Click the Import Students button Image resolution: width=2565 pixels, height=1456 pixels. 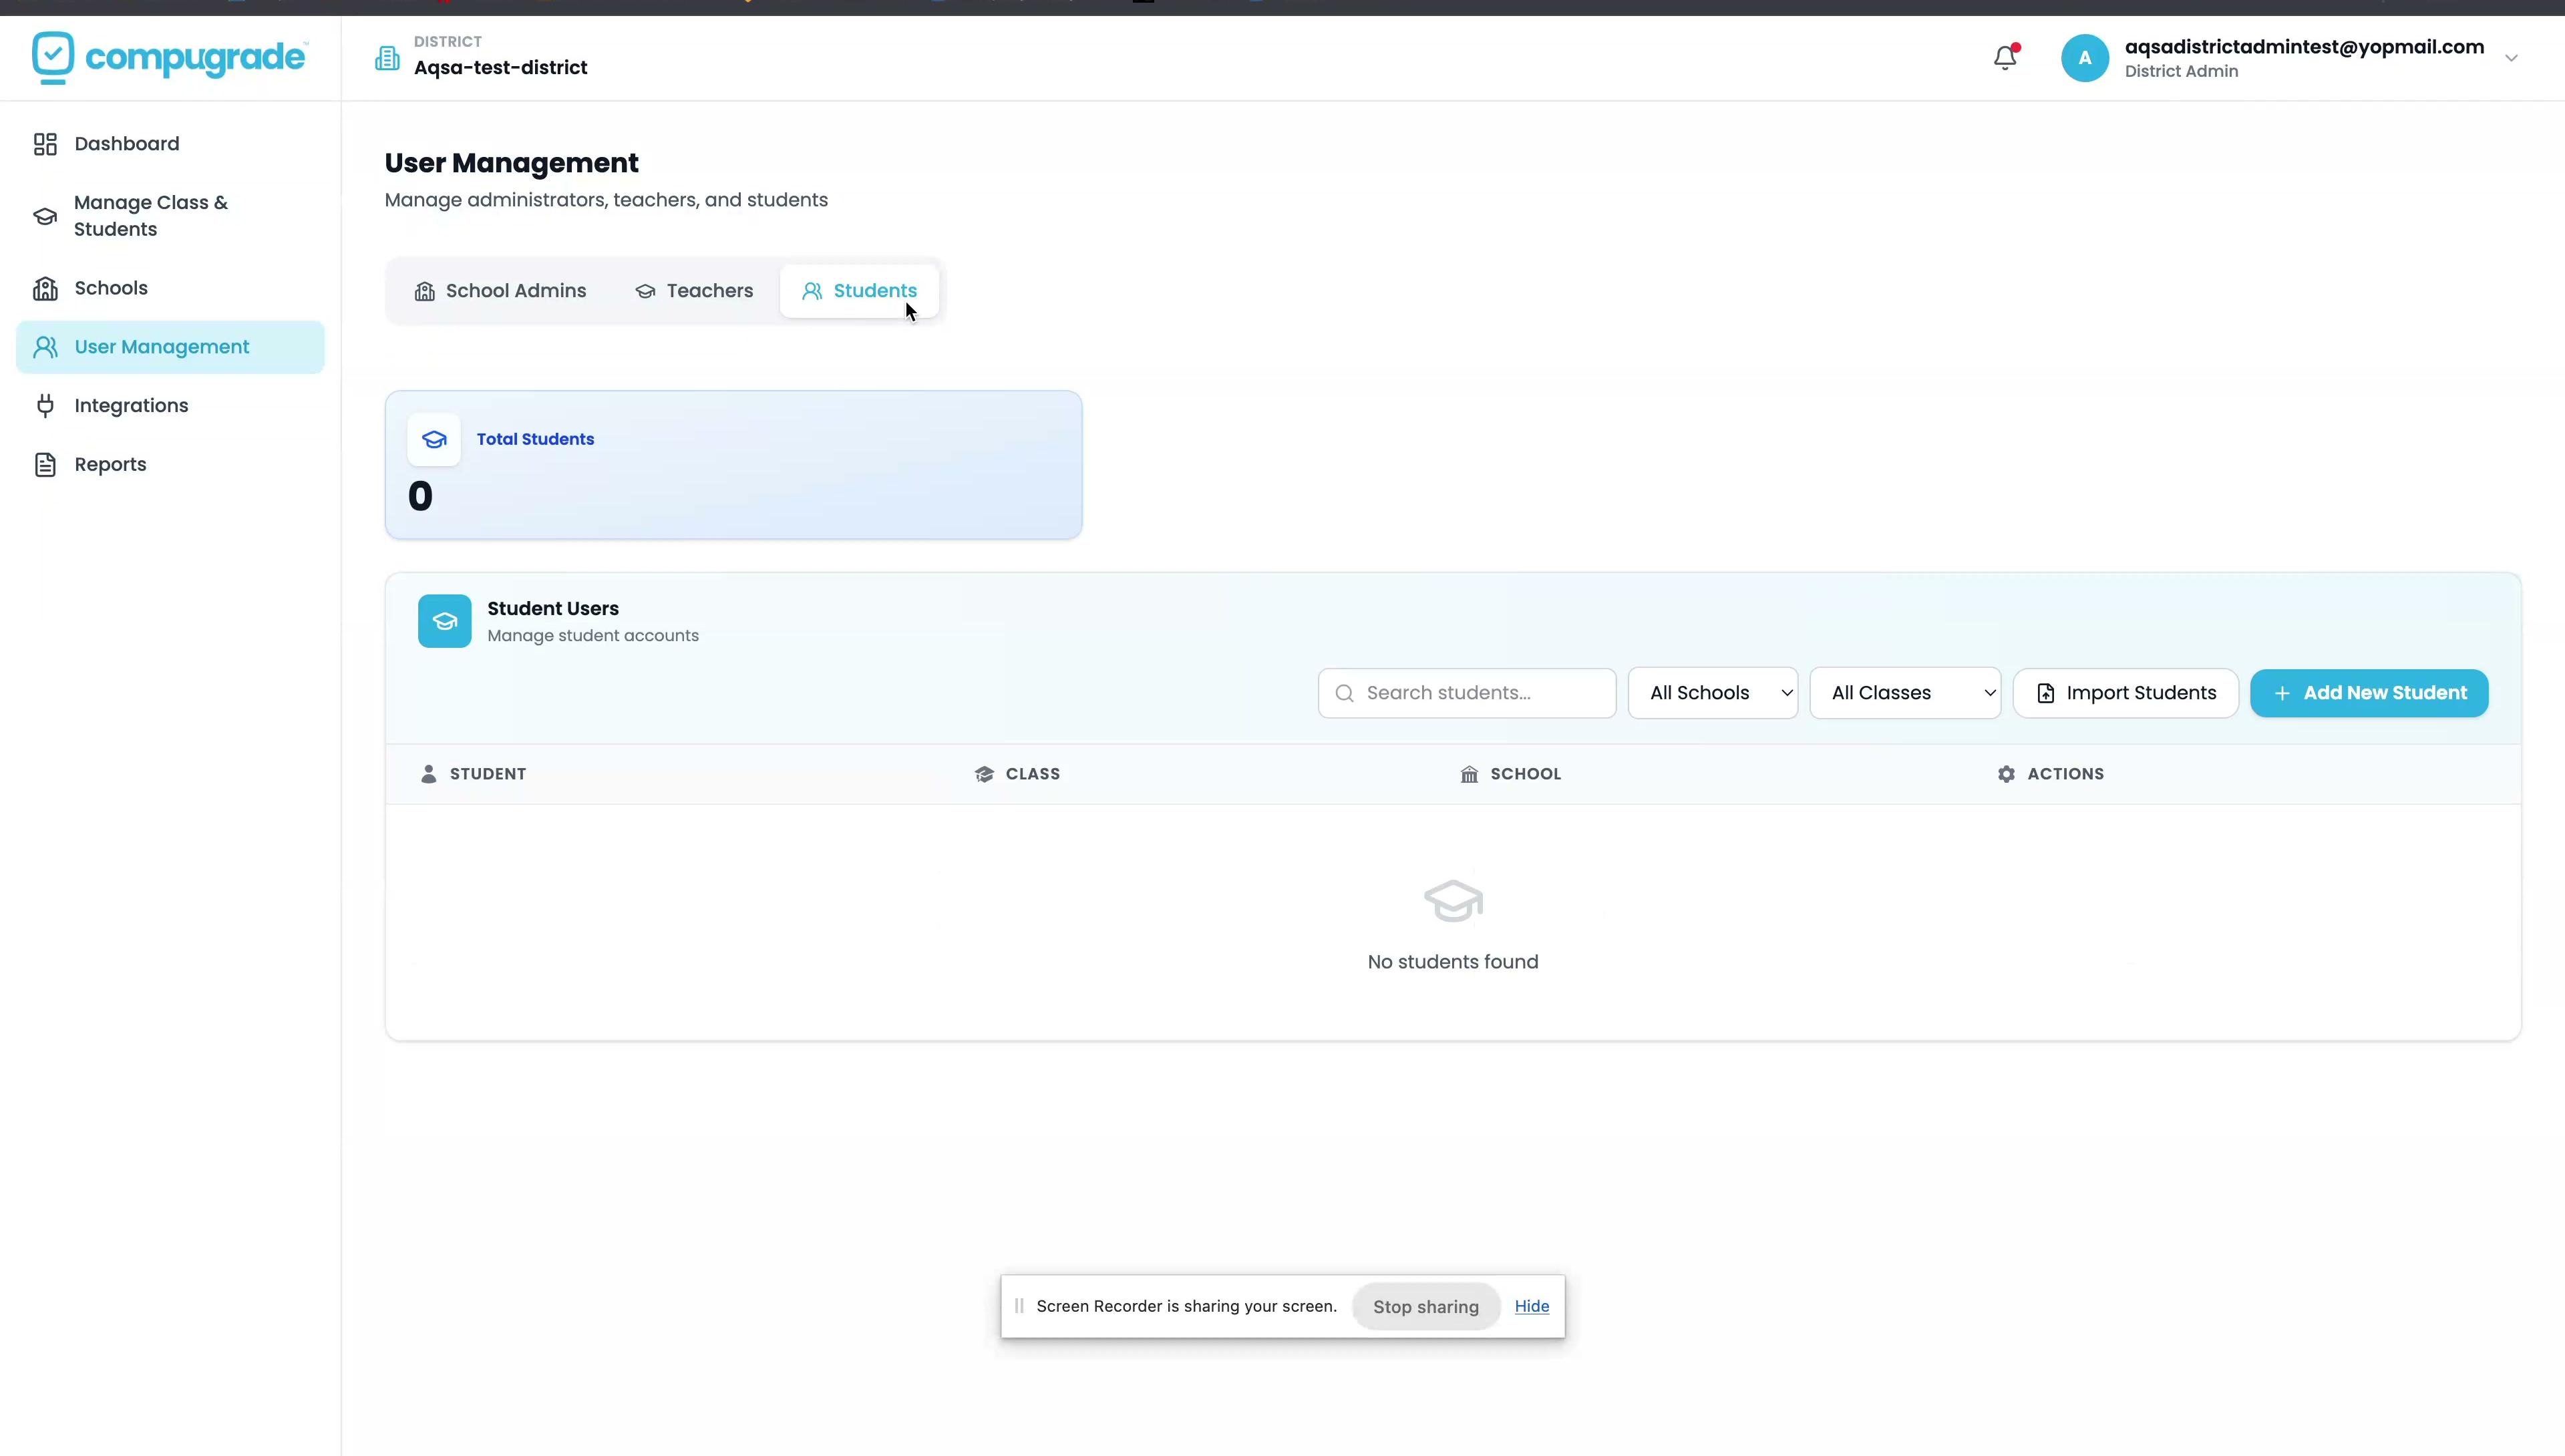(2126, 693)
